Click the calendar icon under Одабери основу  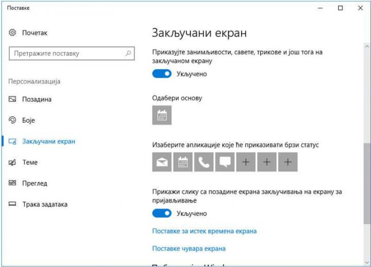tap(162, 115)
